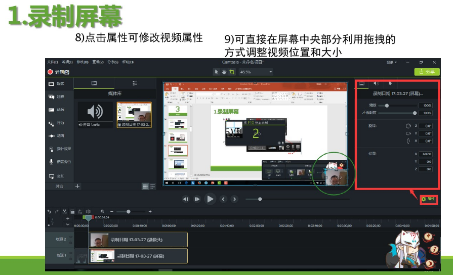Image resolution: width=453 pixels, height=275 pixels.
Task: Switch to the library list tab
Action: [x=135, y=83]
